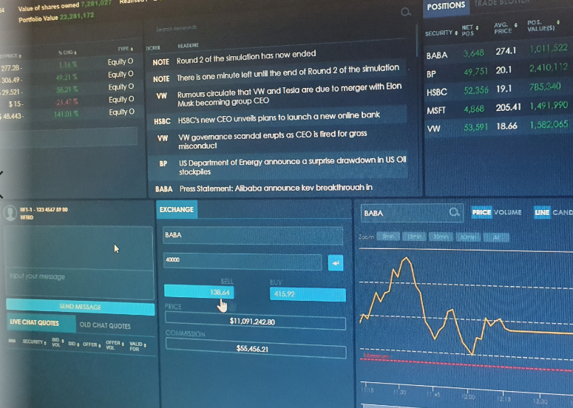Viewport: 573px width, 408px height.
Task: Set chart zoom to 60min
Action: click(467, 237)
